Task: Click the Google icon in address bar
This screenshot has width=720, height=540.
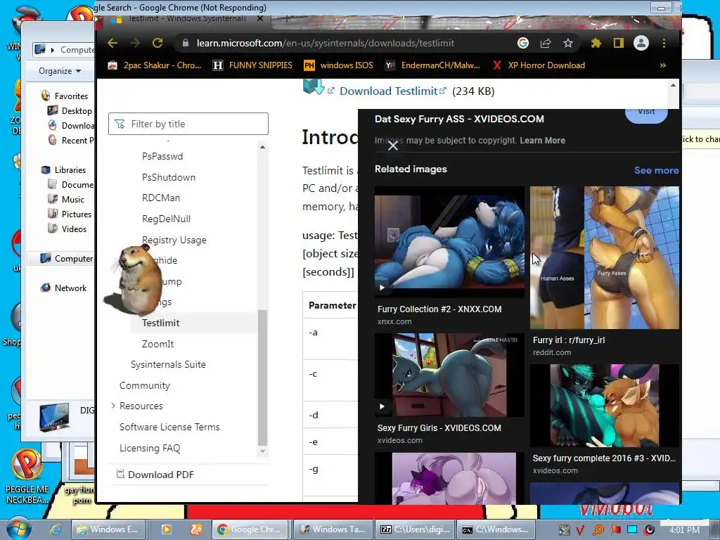Action: 522,43
